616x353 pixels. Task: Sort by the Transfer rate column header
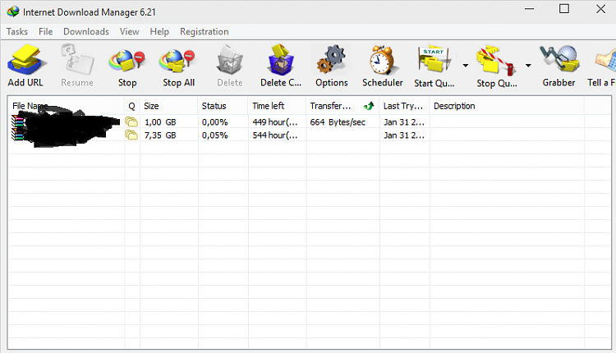[342, 106]
